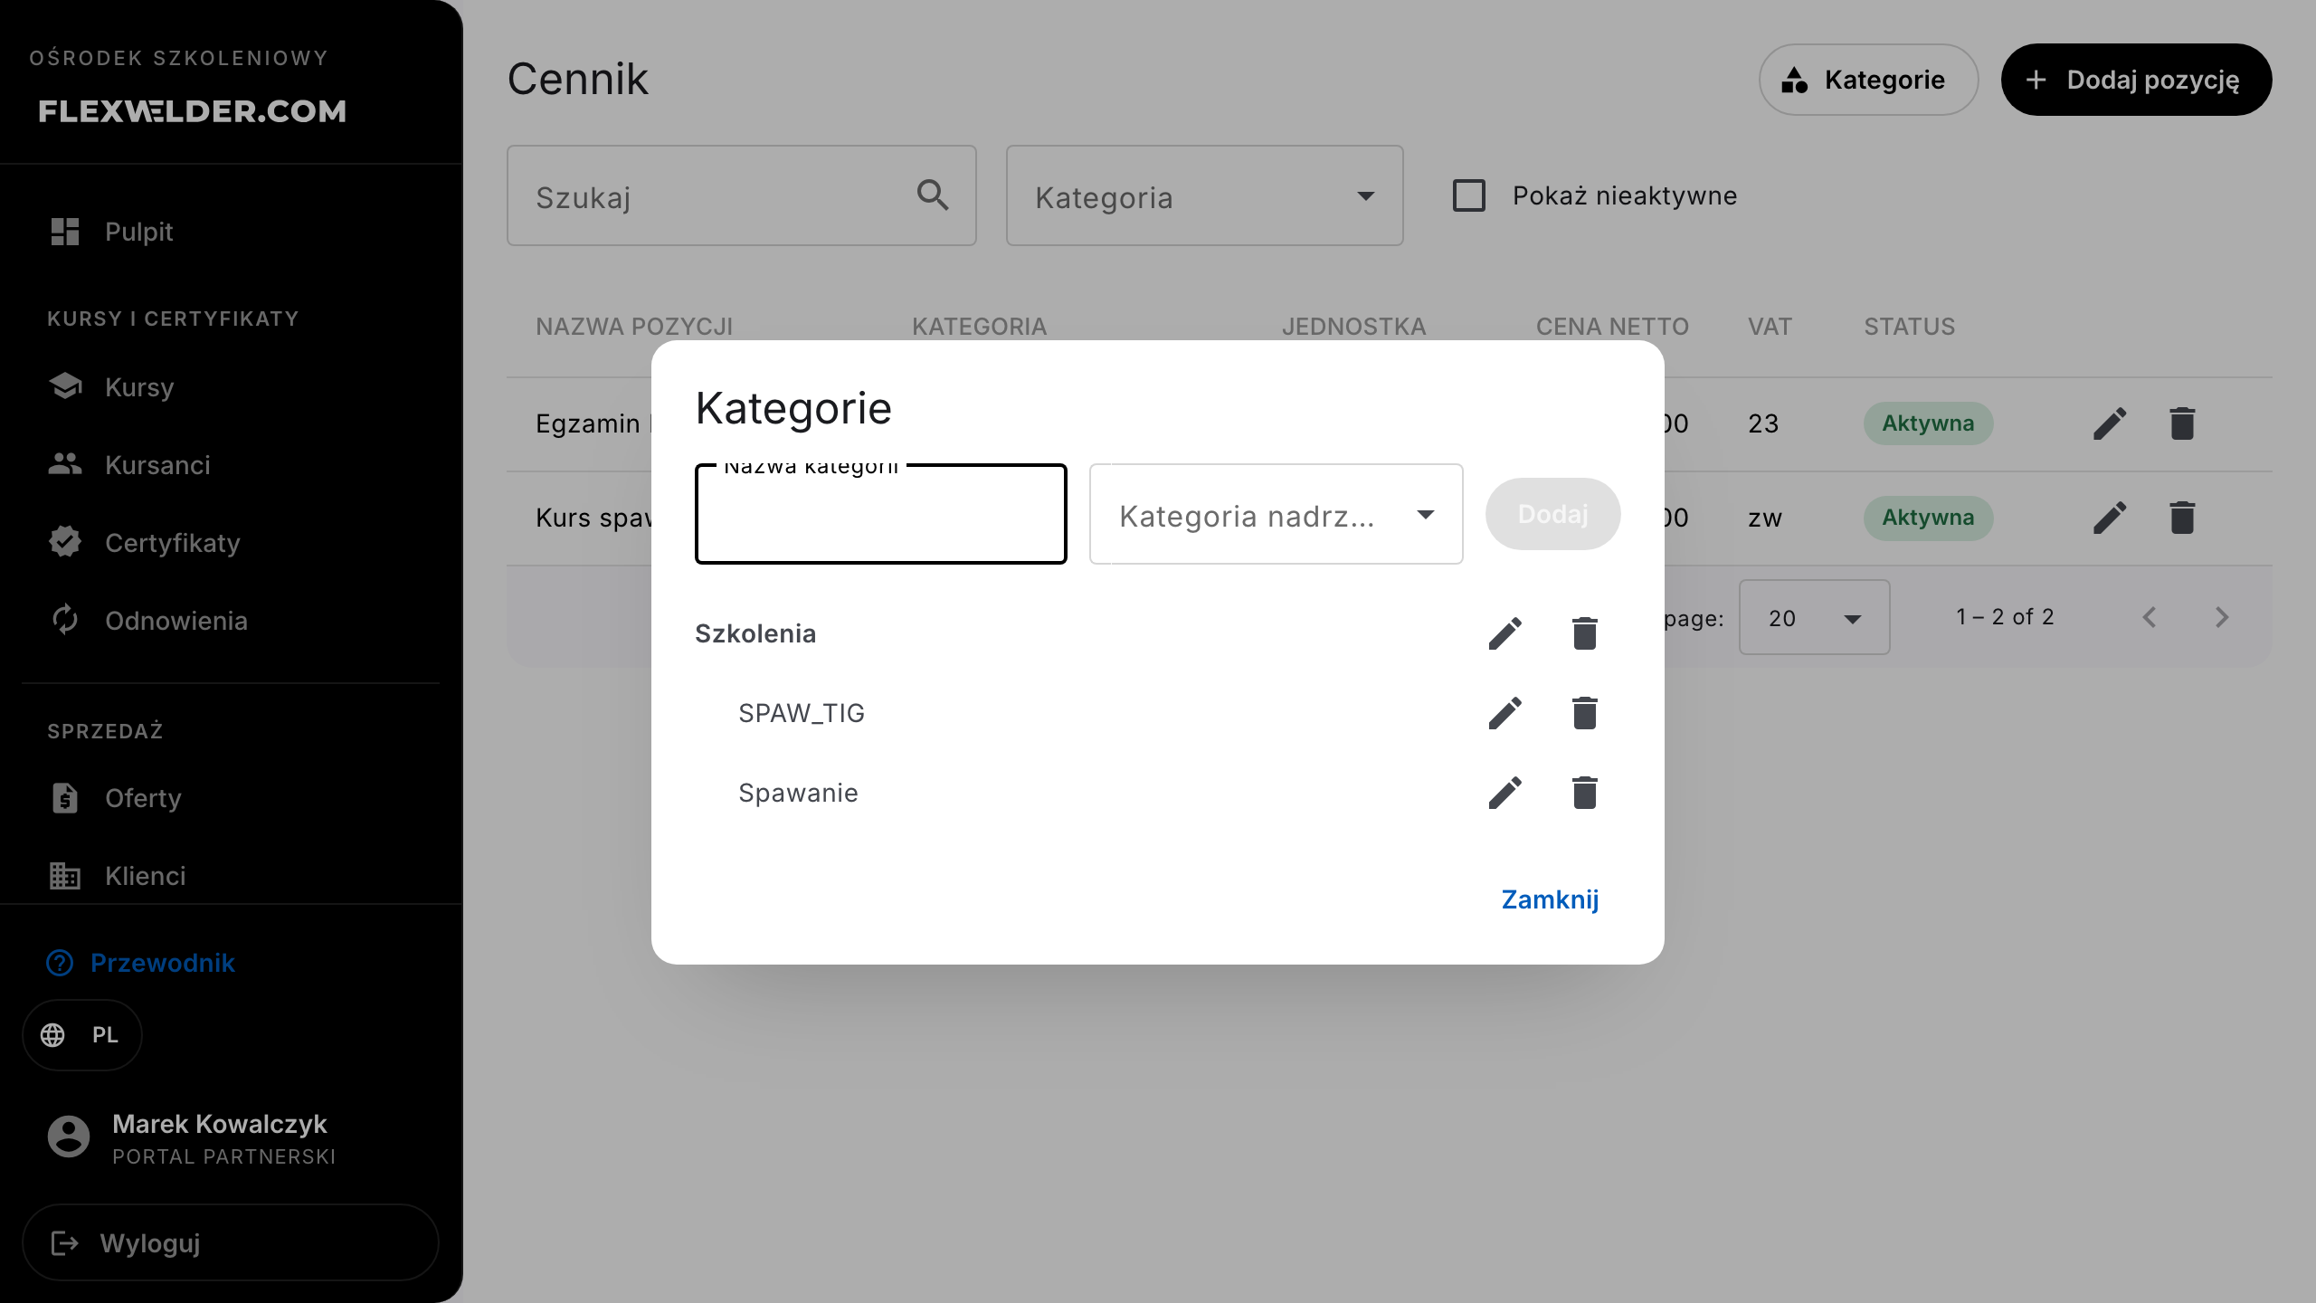The width and height of the screenshot is (2316, 1303).
Task: Edit the Spawanie category
Action: (1505, 793)
